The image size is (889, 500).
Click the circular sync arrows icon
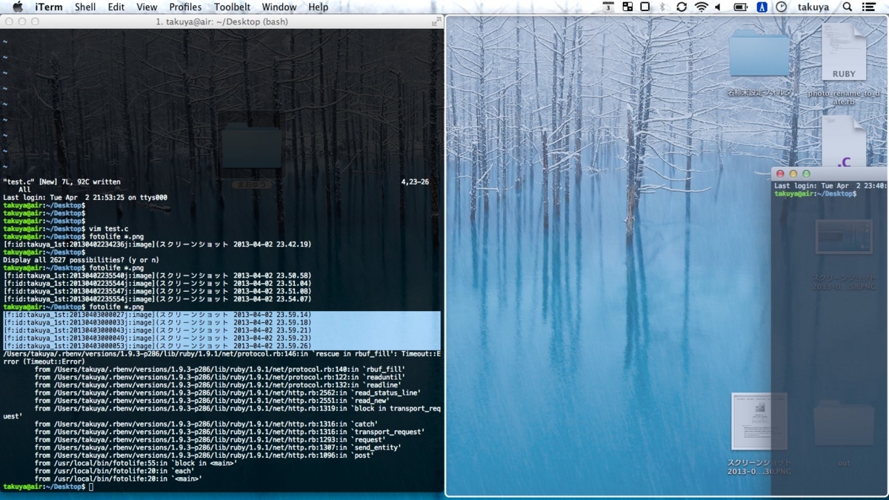click(x=682, y=7)
